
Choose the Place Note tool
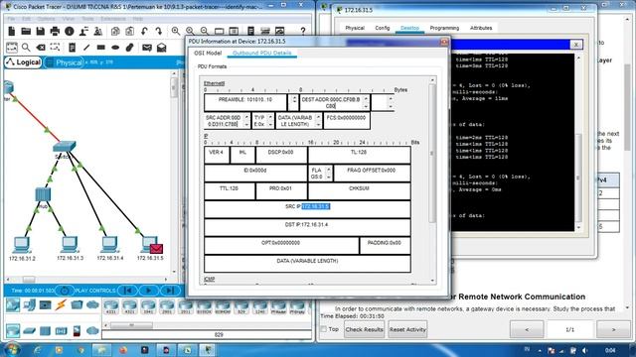pos(72,48)
